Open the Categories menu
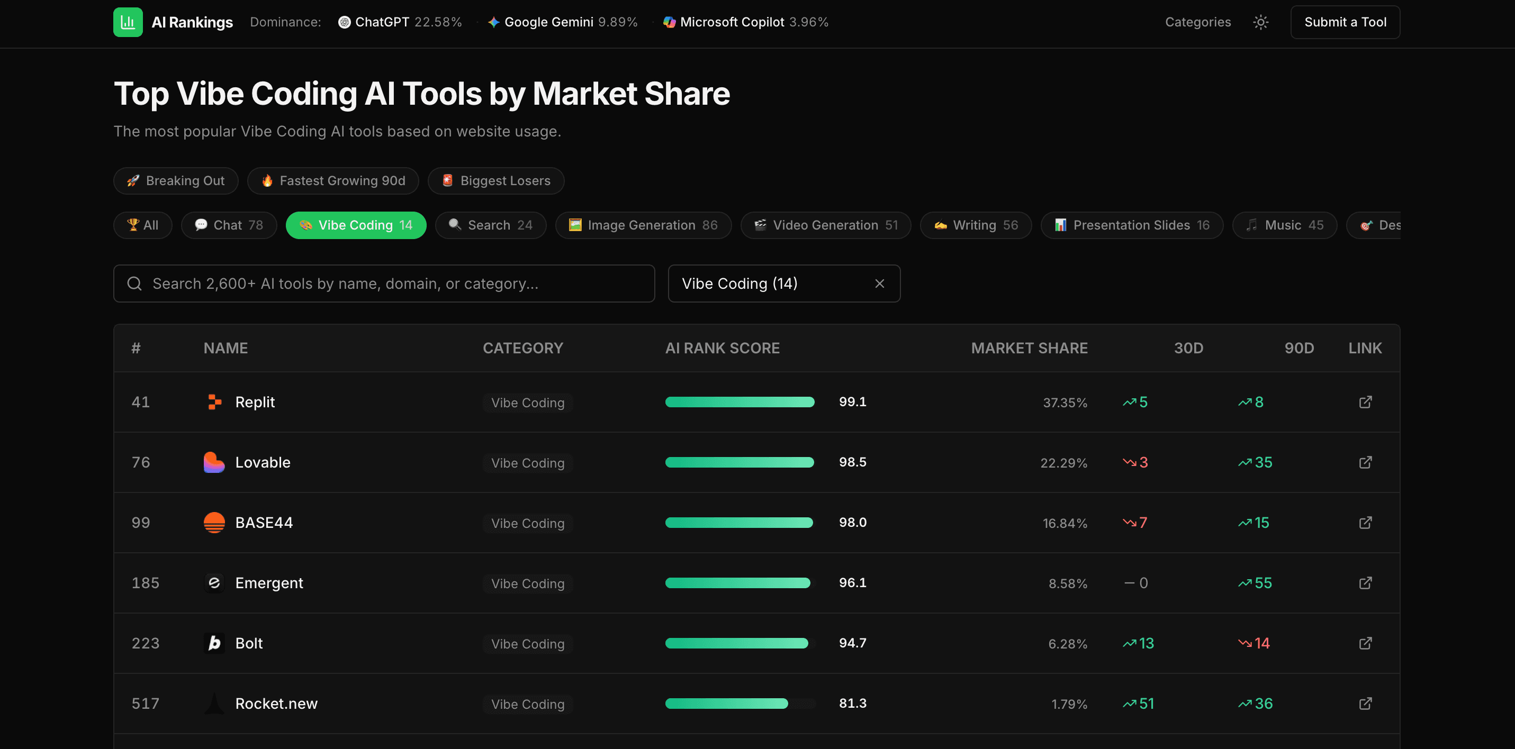 pos(1197,22)
